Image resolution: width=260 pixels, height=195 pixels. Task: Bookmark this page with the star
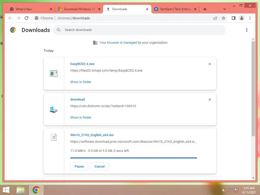[x=223, y=18]
